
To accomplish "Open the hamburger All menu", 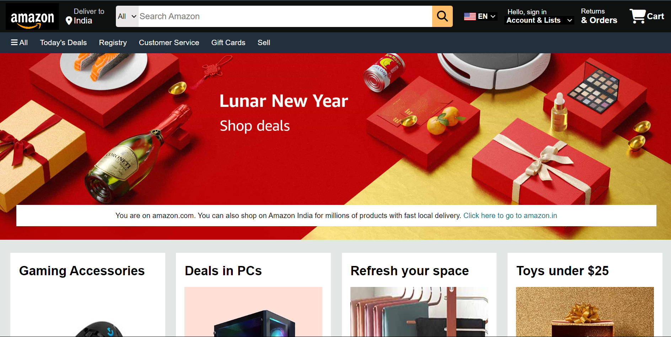I will (19, 43).
